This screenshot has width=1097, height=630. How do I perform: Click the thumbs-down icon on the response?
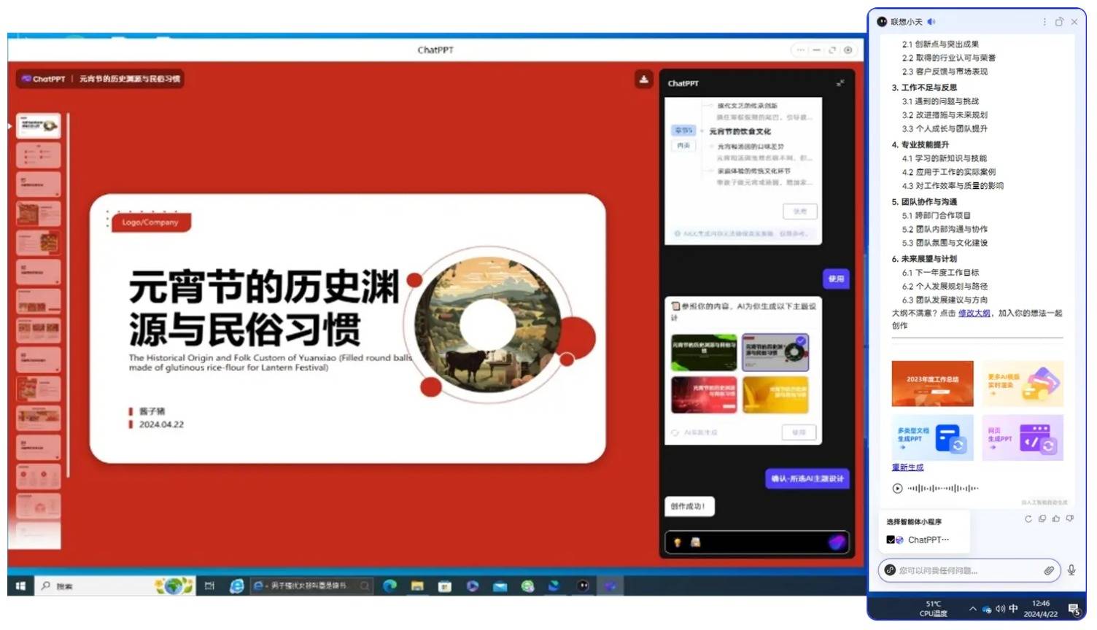click(x=1069, y=519)
